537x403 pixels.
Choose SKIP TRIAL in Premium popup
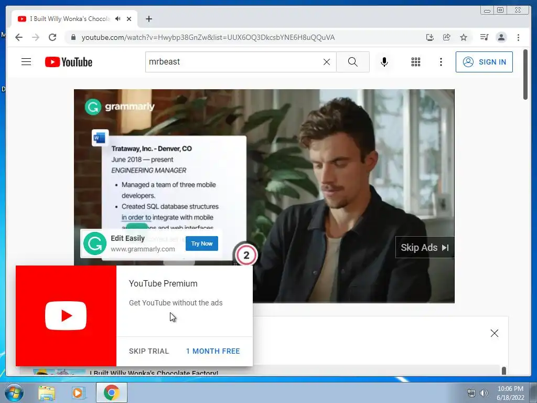click(x=149, y=351)
